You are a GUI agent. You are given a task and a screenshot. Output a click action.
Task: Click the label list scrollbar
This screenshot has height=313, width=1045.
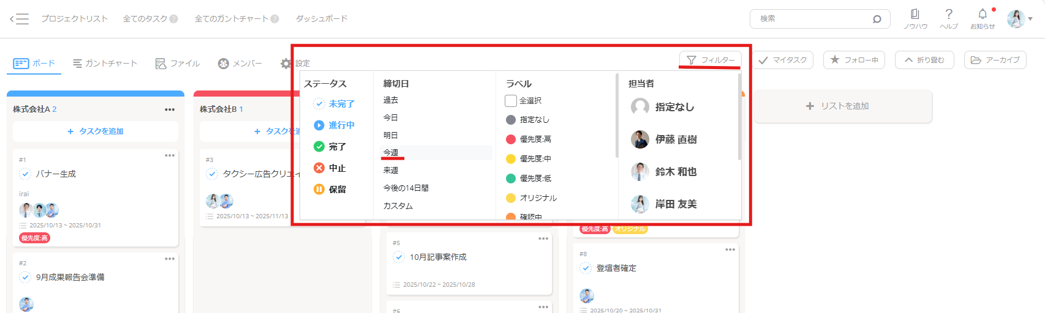(617, 116)
